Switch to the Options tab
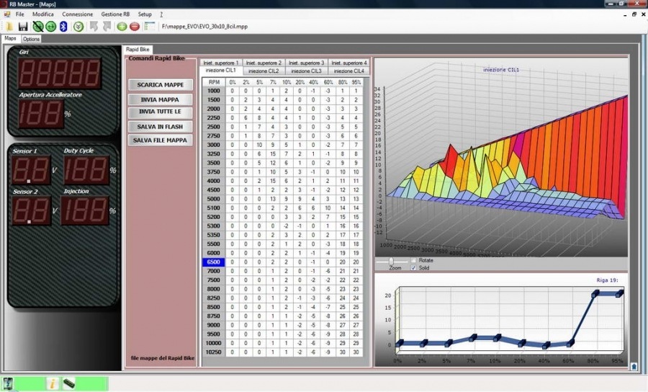The image size is (648, 392). (32, 39)
